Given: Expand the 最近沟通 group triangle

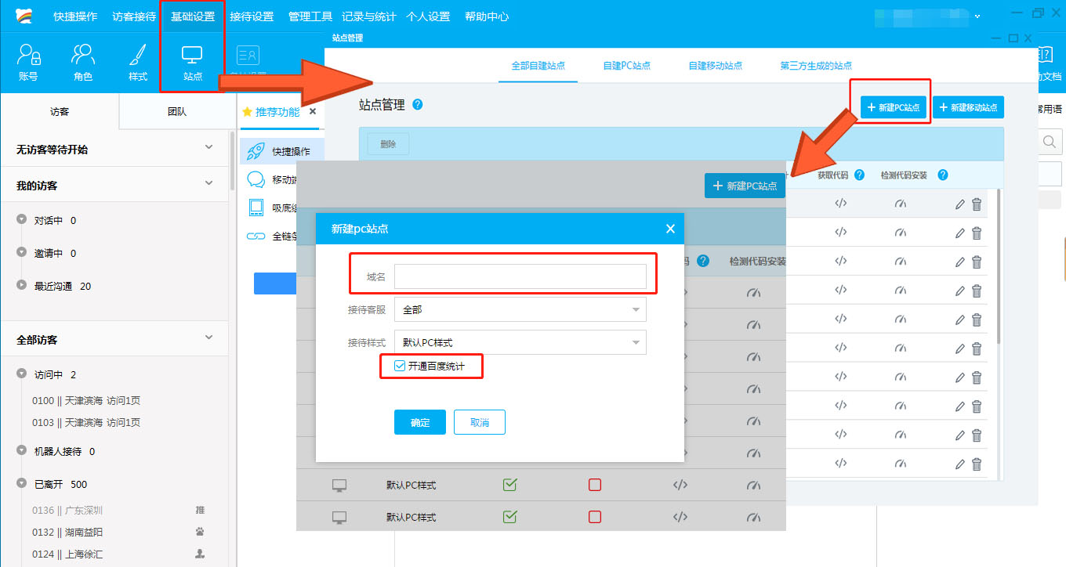Looking at the screenshot, I should click(x=22, y=286).
